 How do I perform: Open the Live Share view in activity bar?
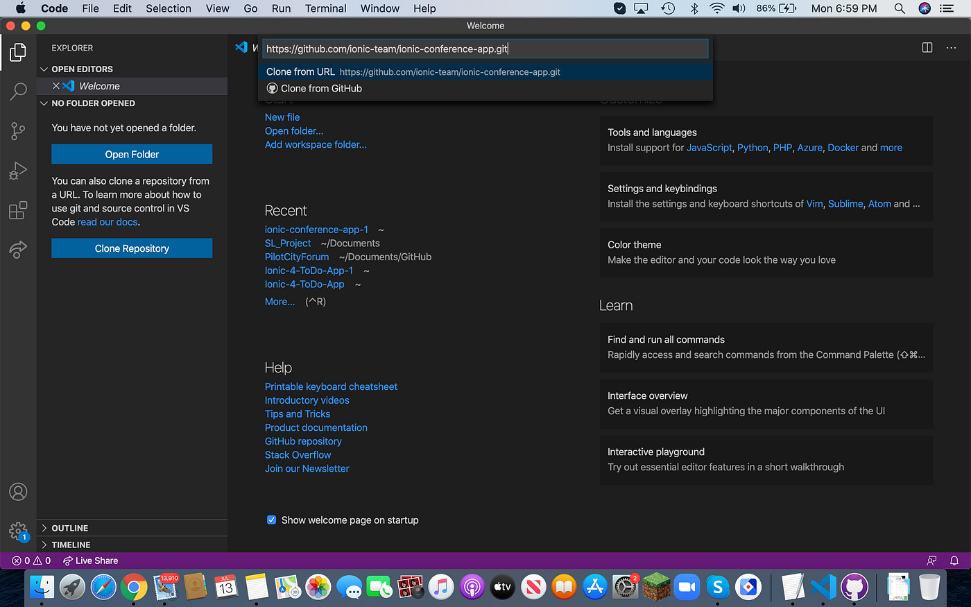(18, 250)
